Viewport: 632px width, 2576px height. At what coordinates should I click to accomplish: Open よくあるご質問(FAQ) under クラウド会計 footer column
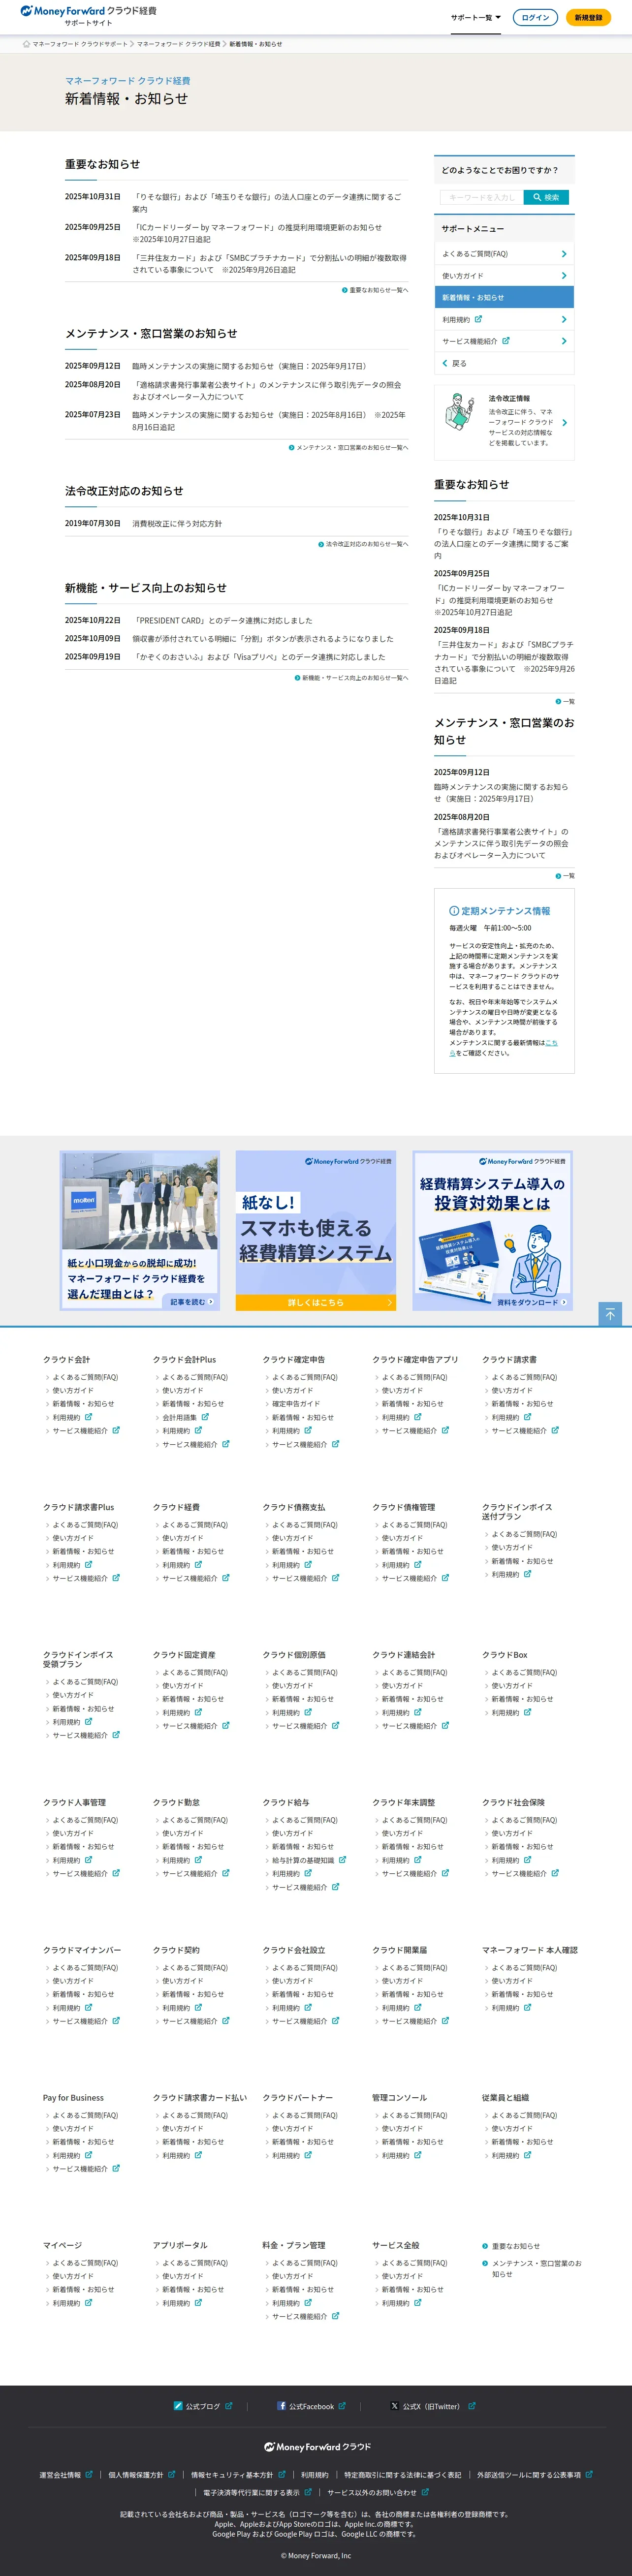coord(85,1377)
